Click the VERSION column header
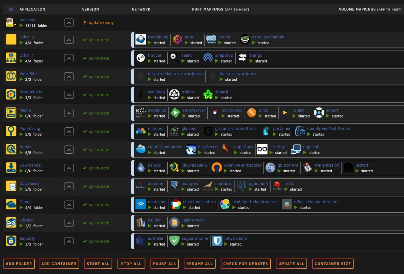 click(91, 9)
